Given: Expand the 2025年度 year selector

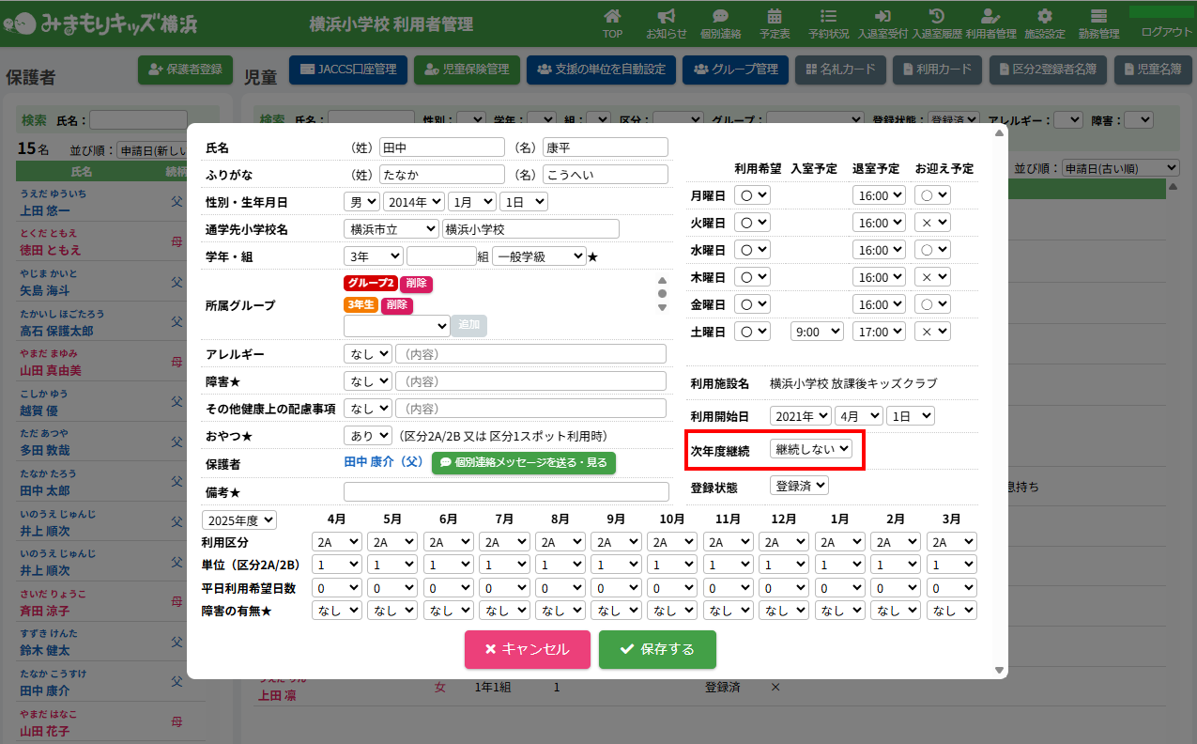Looking at the screenshot, I should tap(239, 519).
